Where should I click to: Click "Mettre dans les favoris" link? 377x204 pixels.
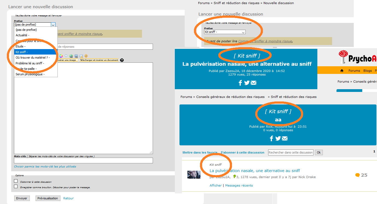pyautogui.click(x=200, y=152)
